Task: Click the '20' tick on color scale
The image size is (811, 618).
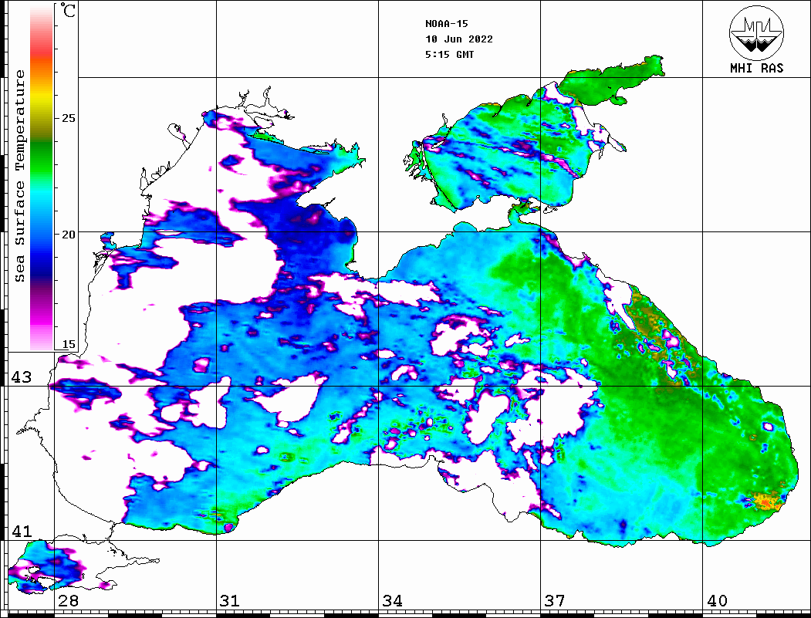Action: coord(68,235)
